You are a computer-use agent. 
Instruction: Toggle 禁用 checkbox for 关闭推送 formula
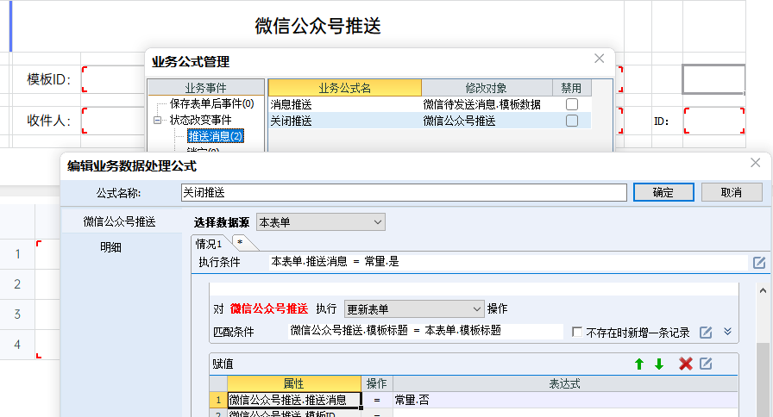coord(572,121)
